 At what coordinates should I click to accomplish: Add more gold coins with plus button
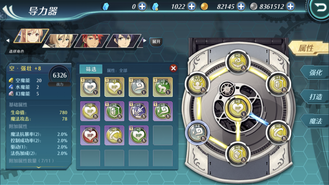tap(241, 7)
